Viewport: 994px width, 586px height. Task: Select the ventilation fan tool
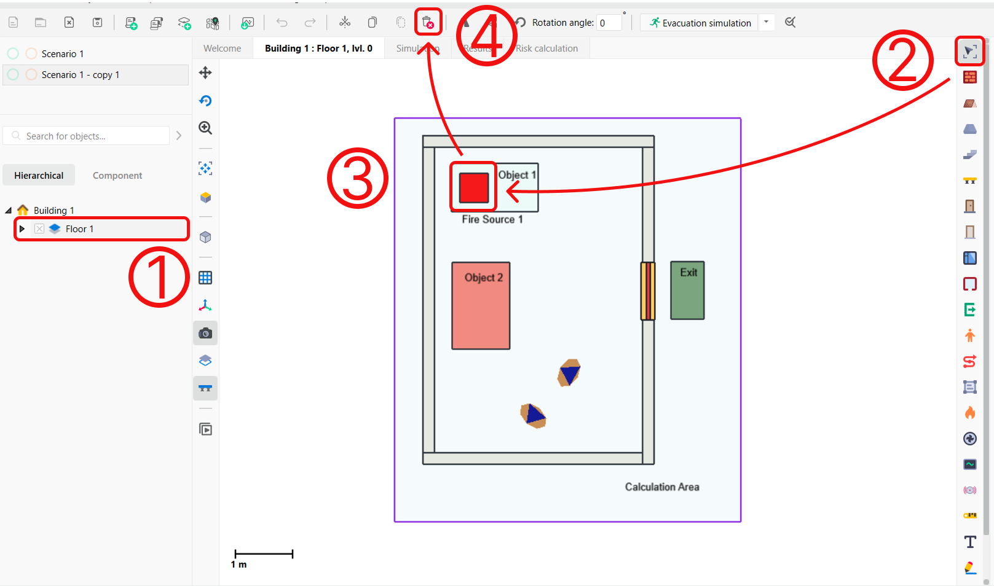coord(969,439)
